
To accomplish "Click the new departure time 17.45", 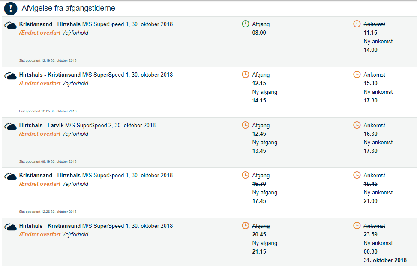I will pyautogui.click(x=259, y=201).
